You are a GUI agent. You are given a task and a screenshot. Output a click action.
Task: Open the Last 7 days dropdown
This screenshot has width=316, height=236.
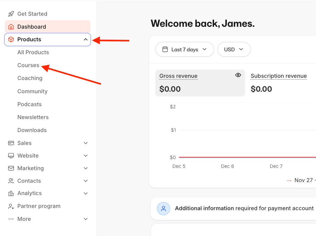185,49
